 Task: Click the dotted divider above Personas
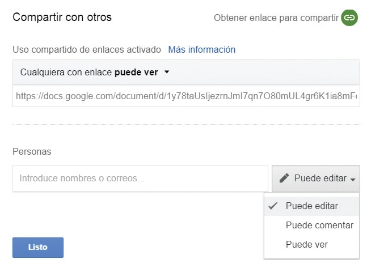click(186, 125)
